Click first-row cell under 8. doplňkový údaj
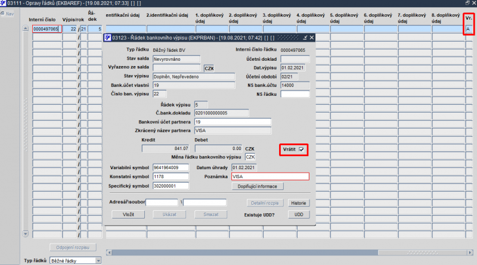The width and height of the screenshot is (477, 265). (448, 29)
